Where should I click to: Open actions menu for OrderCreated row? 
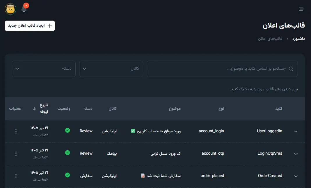[x=16, y=176]
